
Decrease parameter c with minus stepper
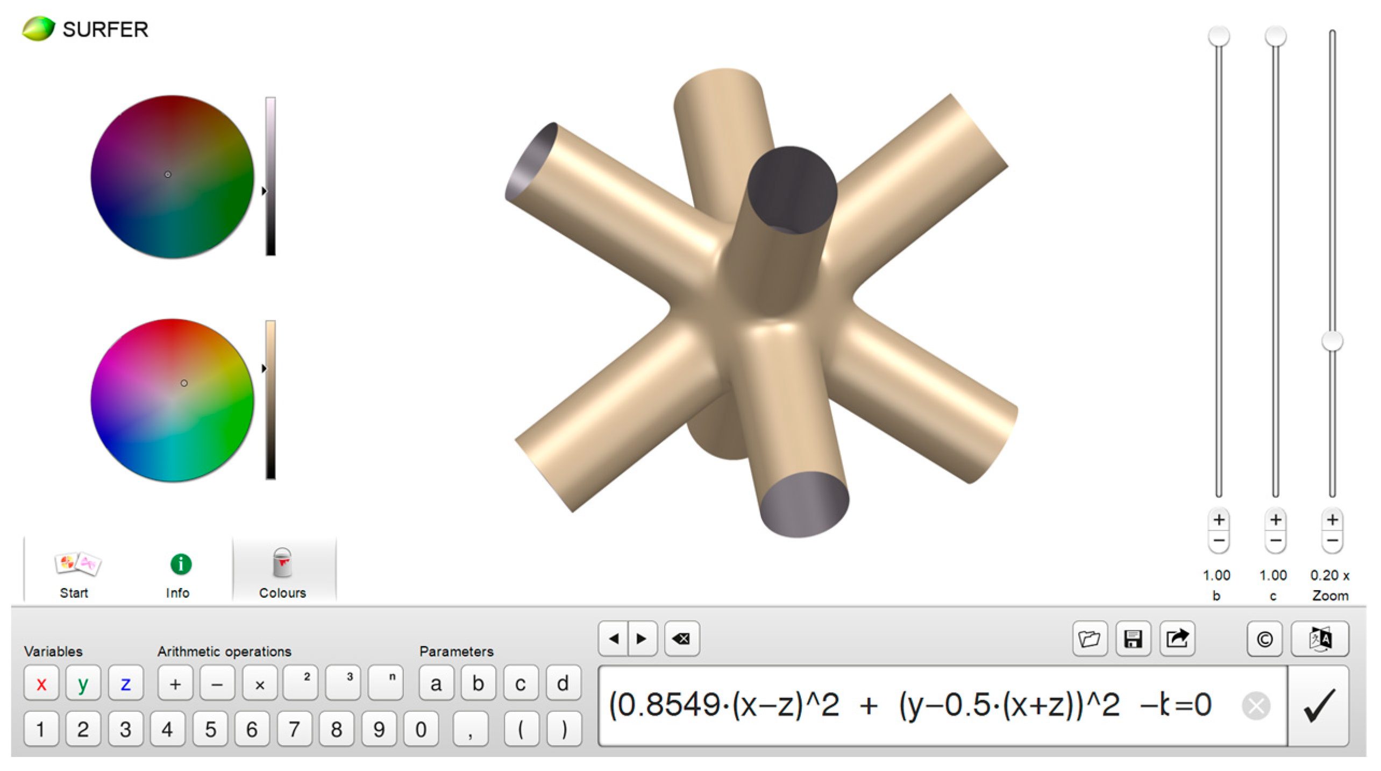click(1275, 541)
